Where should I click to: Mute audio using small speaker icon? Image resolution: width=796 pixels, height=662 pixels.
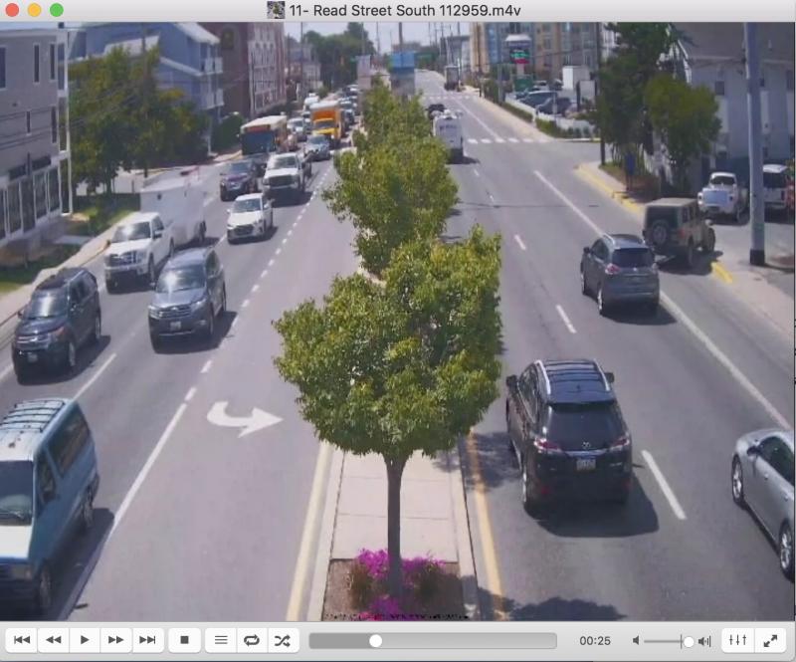point(636,641)
